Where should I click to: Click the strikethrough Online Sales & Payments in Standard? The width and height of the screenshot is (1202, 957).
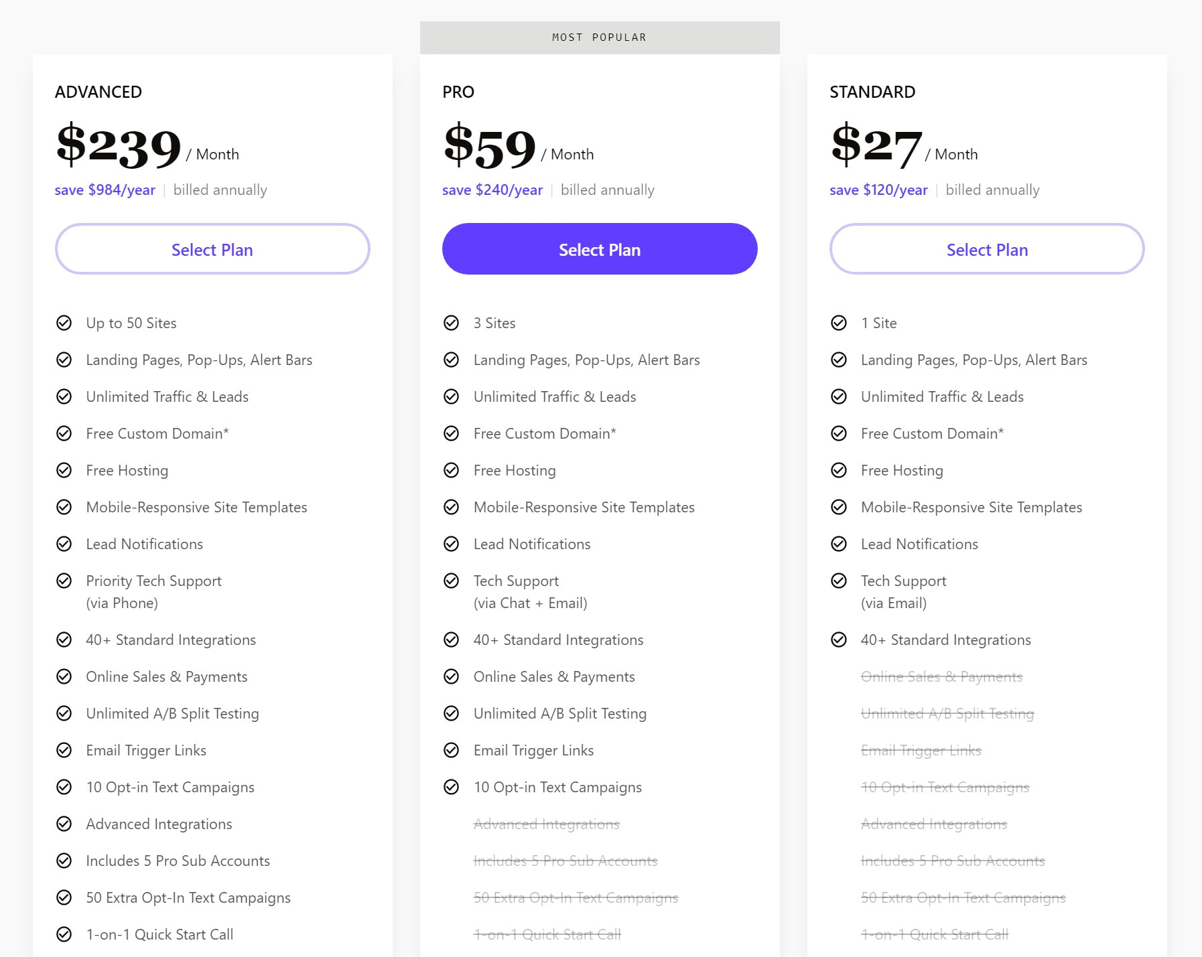click(x=941, y=676)
